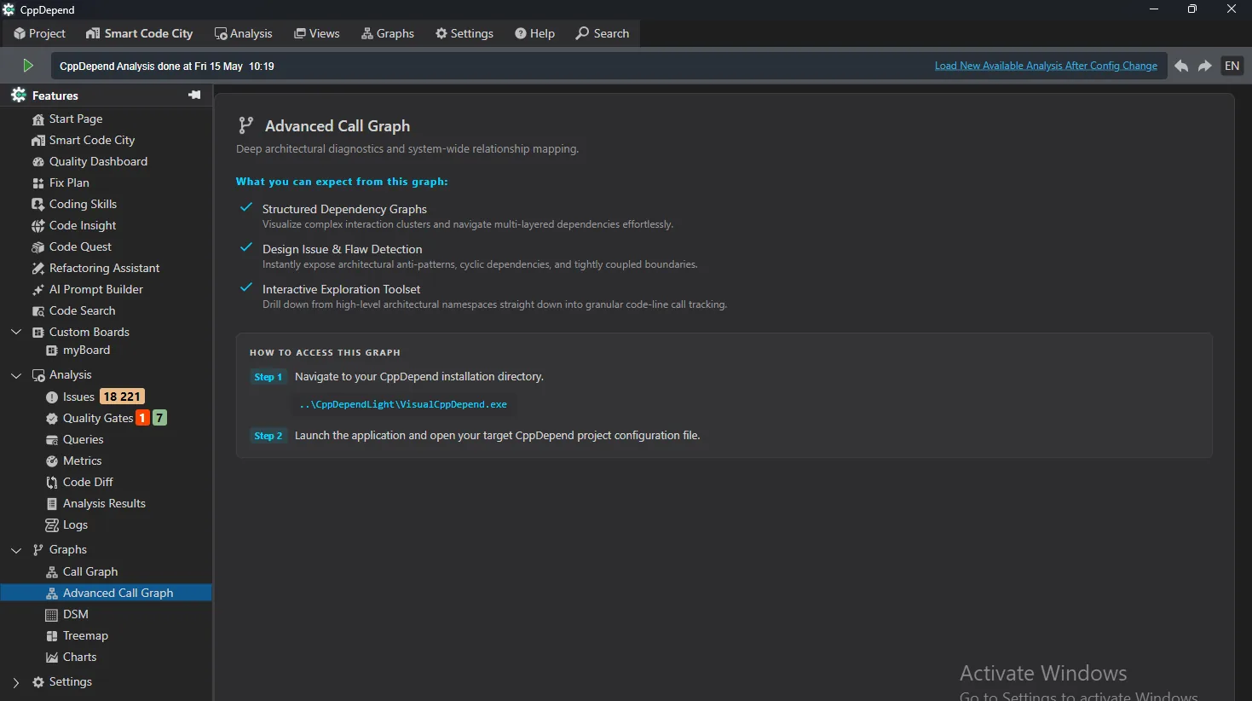Click the Code Quest icon
1252x701 pixels.
click(x=38, y=247)
